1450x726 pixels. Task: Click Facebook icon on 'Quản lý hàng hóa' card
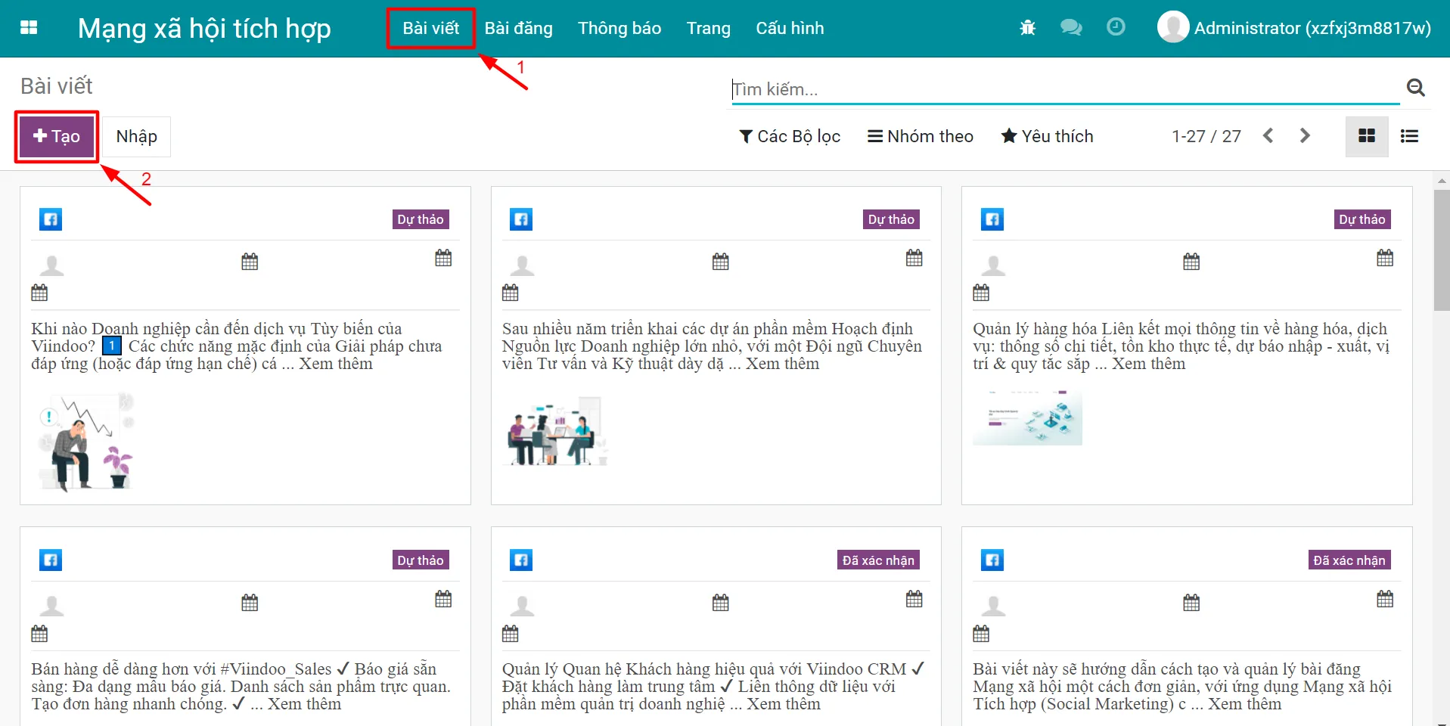[992, 219]
